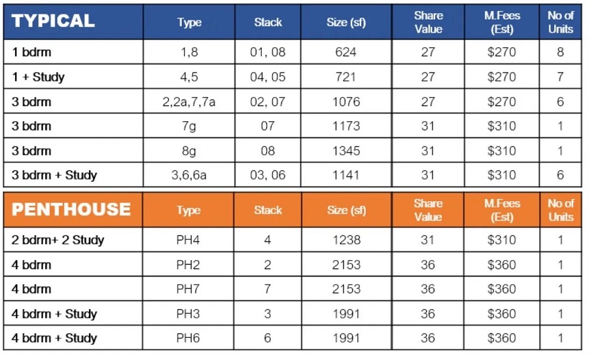
Task: Click the "1 + Study" row label
Action: (x=39, y=77)
